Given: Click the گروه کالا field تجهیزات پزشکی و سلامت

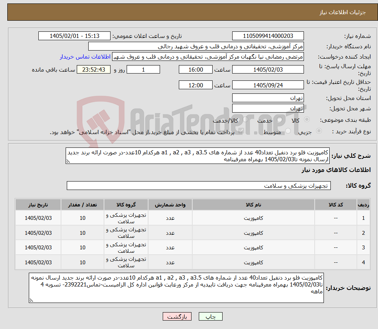Looking at the screenshot, I should click(199, 185).
